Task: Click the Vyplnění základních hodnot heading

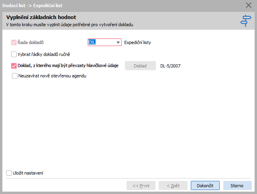Action: pos(41,17)
